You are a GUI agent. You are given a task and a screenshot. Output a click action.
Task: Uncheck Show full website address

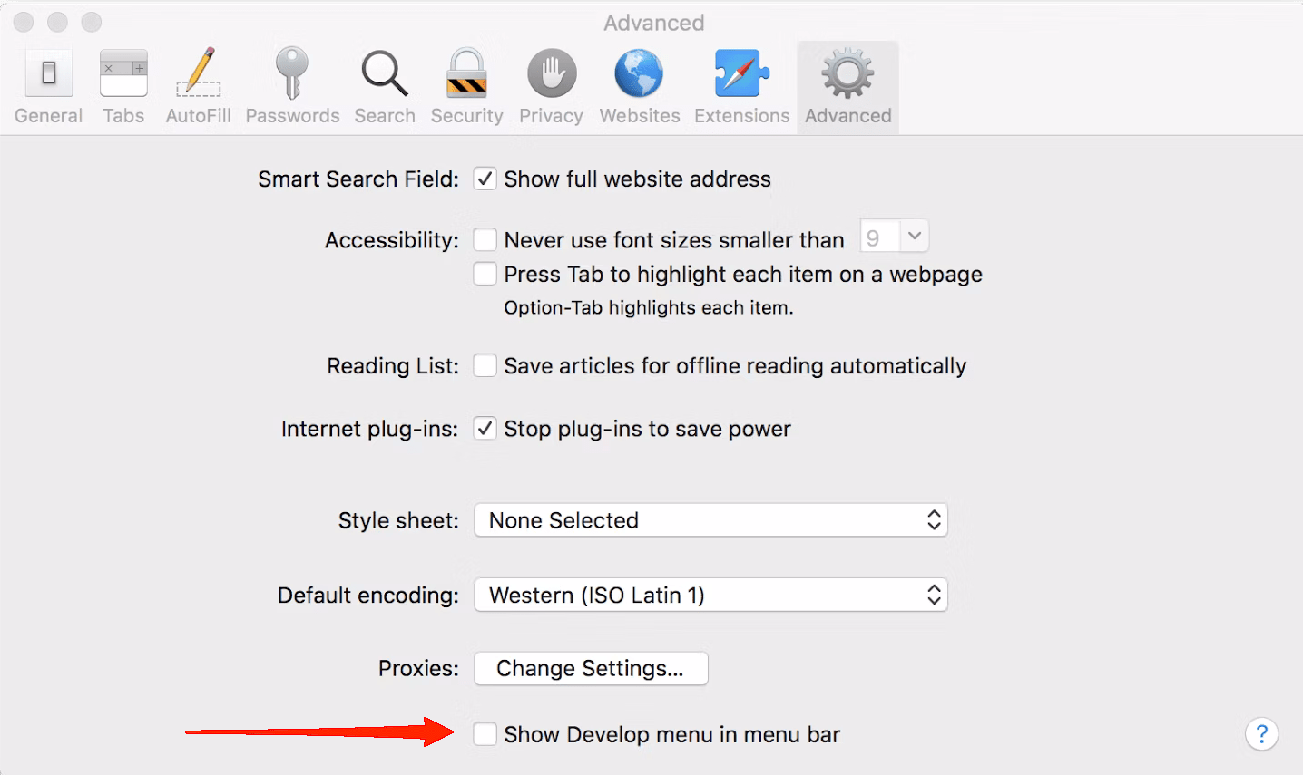(485, 179)
